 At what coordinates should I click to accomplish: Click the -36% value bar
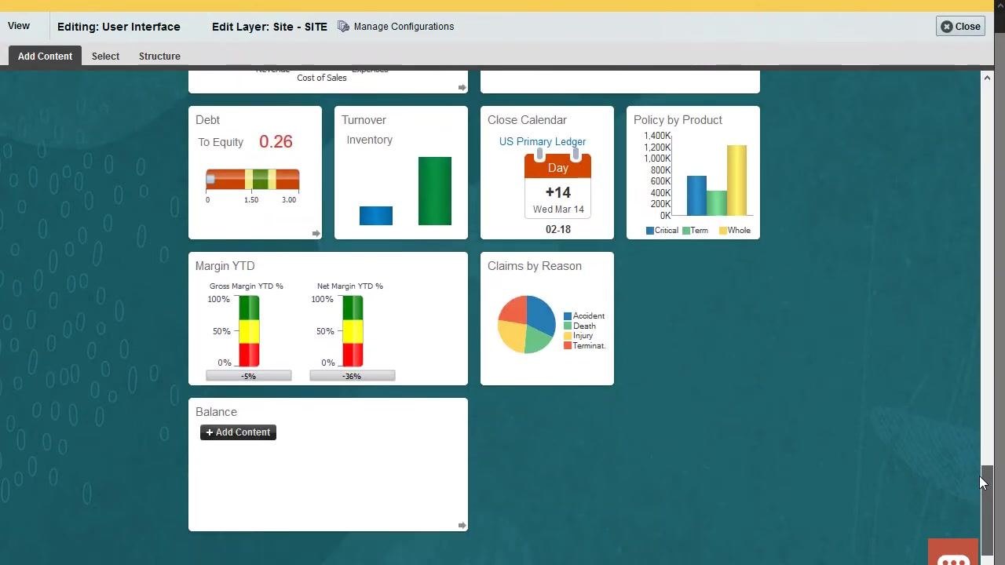point(353,376)
